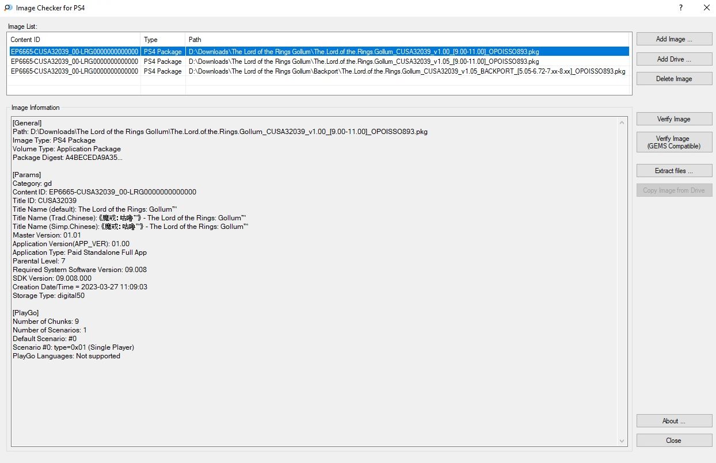Click the 'Title Name (Trad.Chinese)' line

coord(131,218)
